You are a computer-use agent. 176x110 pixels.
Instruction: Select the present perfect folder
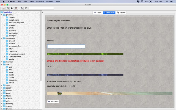coord(13,46)
